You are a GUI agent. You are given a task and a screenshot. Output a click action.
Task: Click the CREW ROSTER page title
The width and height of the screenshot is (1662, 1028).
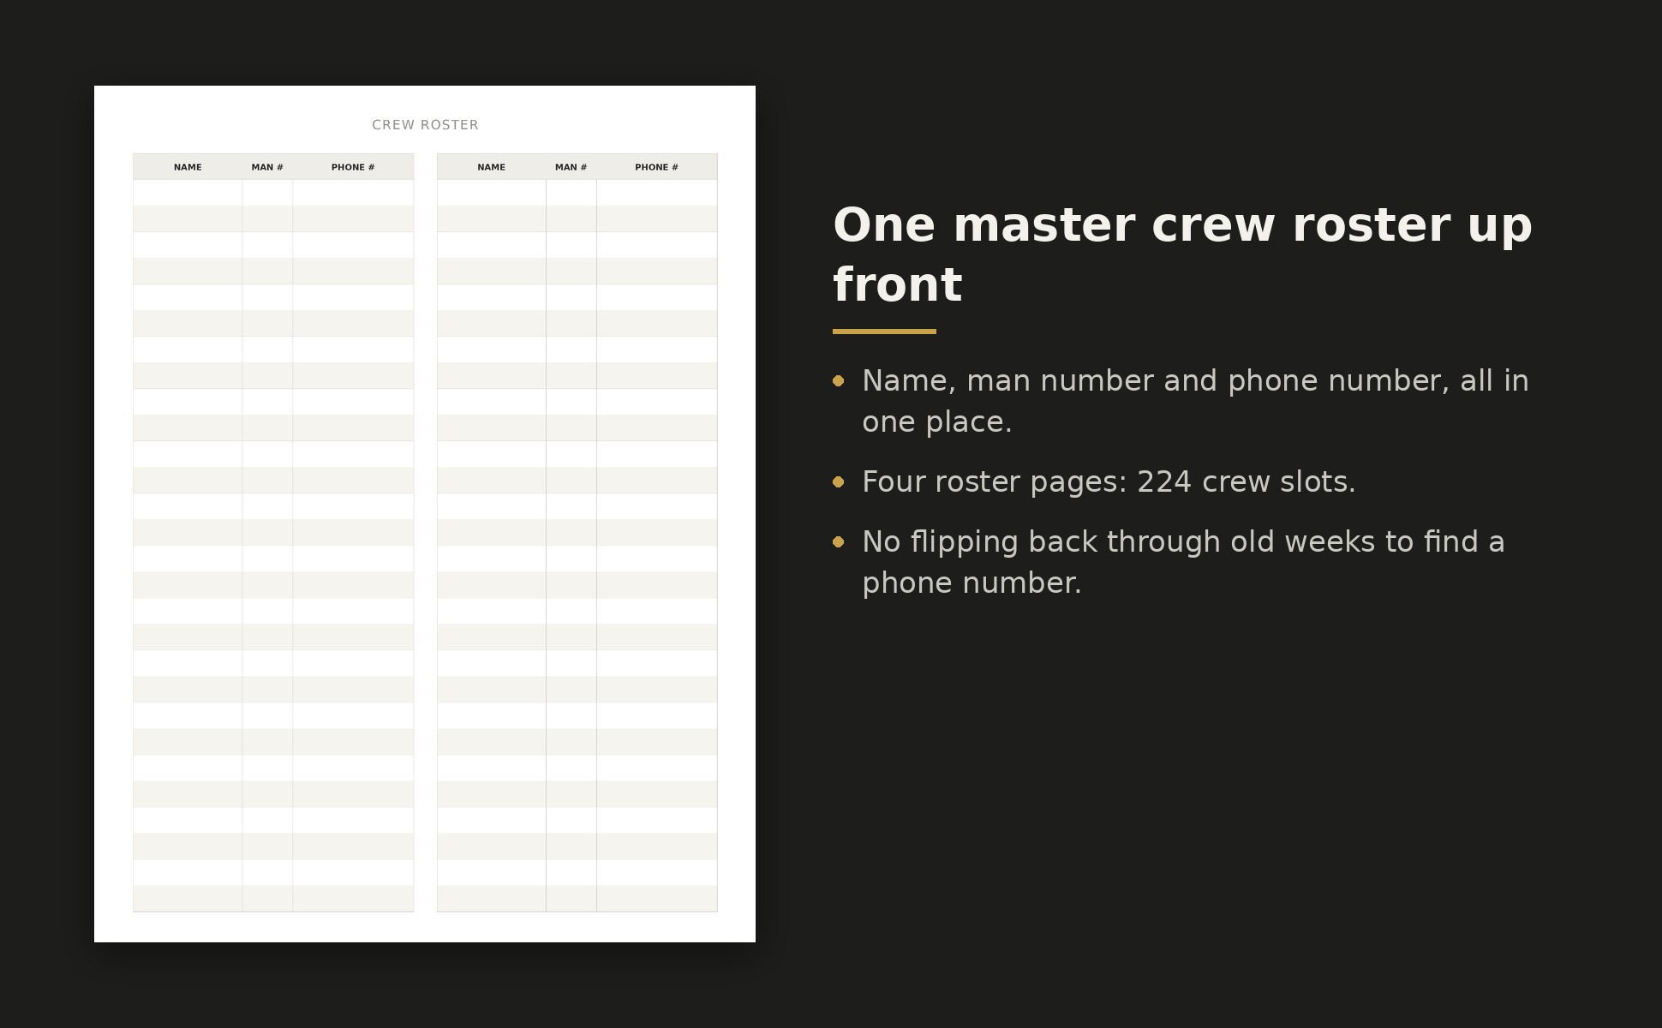425,125
